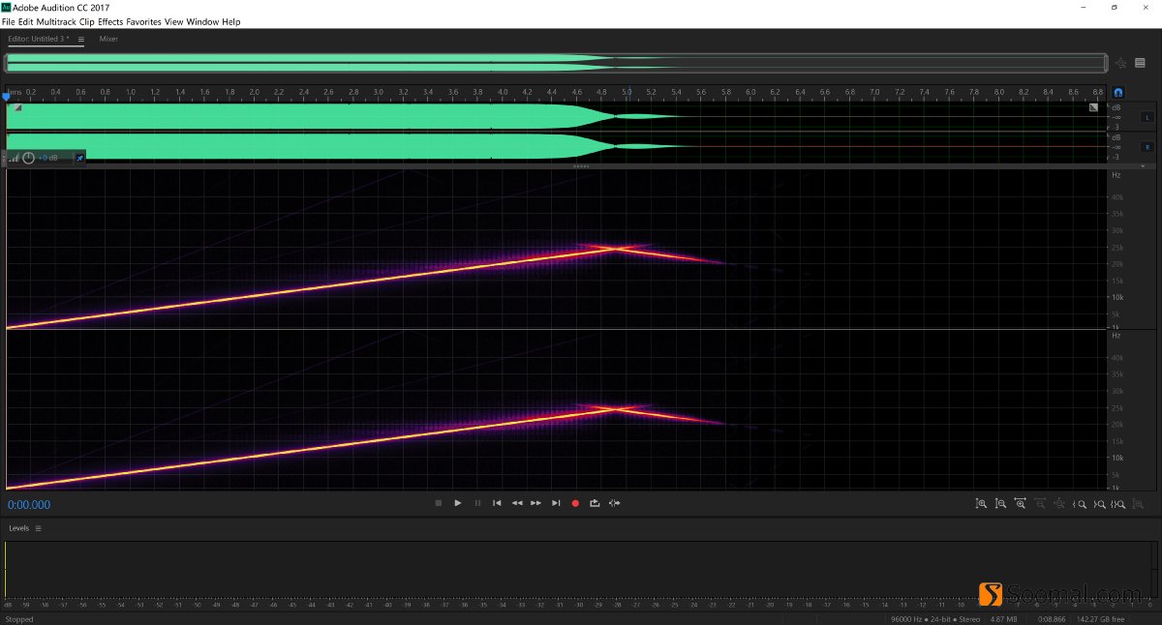Click the +0 dB volume knob
The height and width of the screenshot is (625, 1162).
(32, 157)
